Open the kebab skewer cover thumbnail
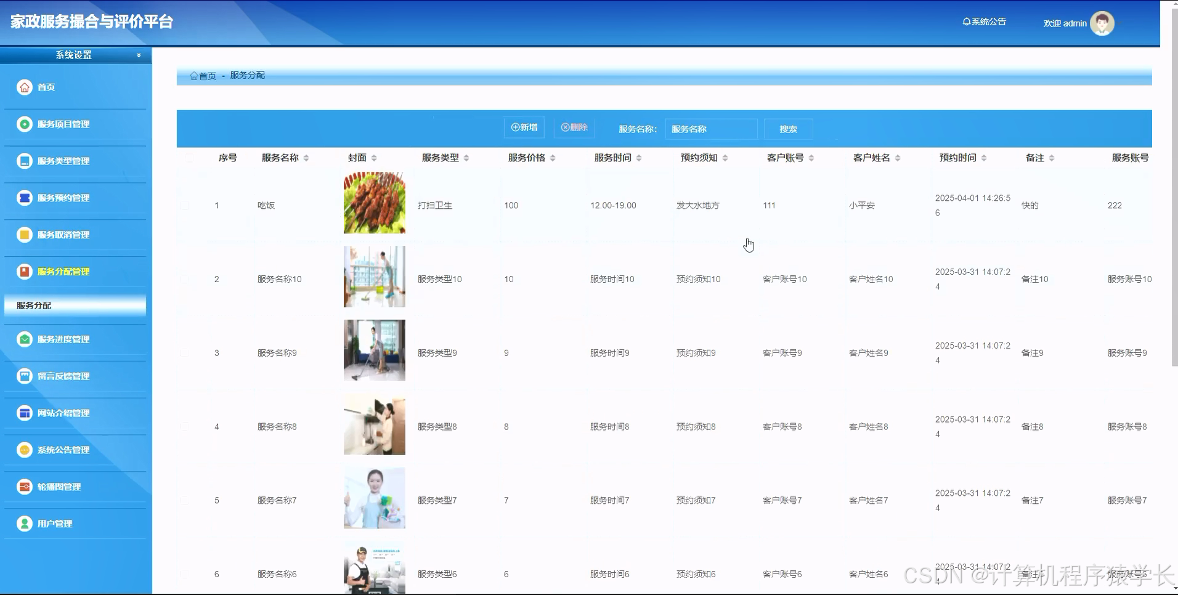1178x595 pixels. (x=375, y=203)
